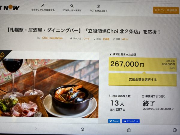This screenshot has height=135, width=180.
Task: Click the magnifier search-projects icon
Action: click(72, 6)
